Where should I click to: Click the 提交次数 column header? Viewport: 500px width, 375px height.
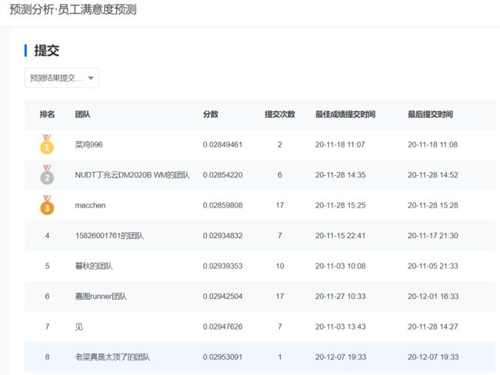point(280,114)
